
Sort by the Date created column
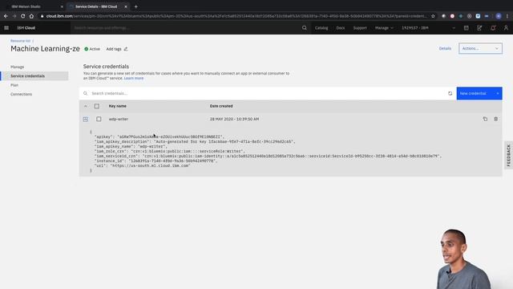click(221, 106)
